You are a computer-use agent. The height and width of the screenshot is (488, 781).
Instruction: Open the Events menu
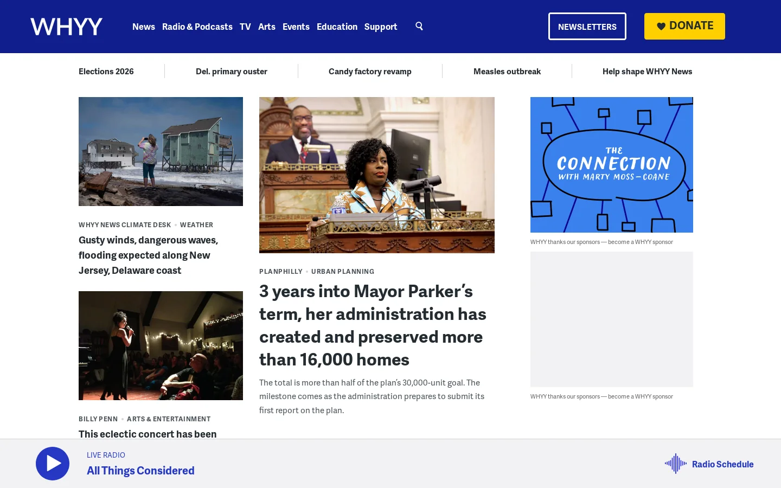click(296, 27)
